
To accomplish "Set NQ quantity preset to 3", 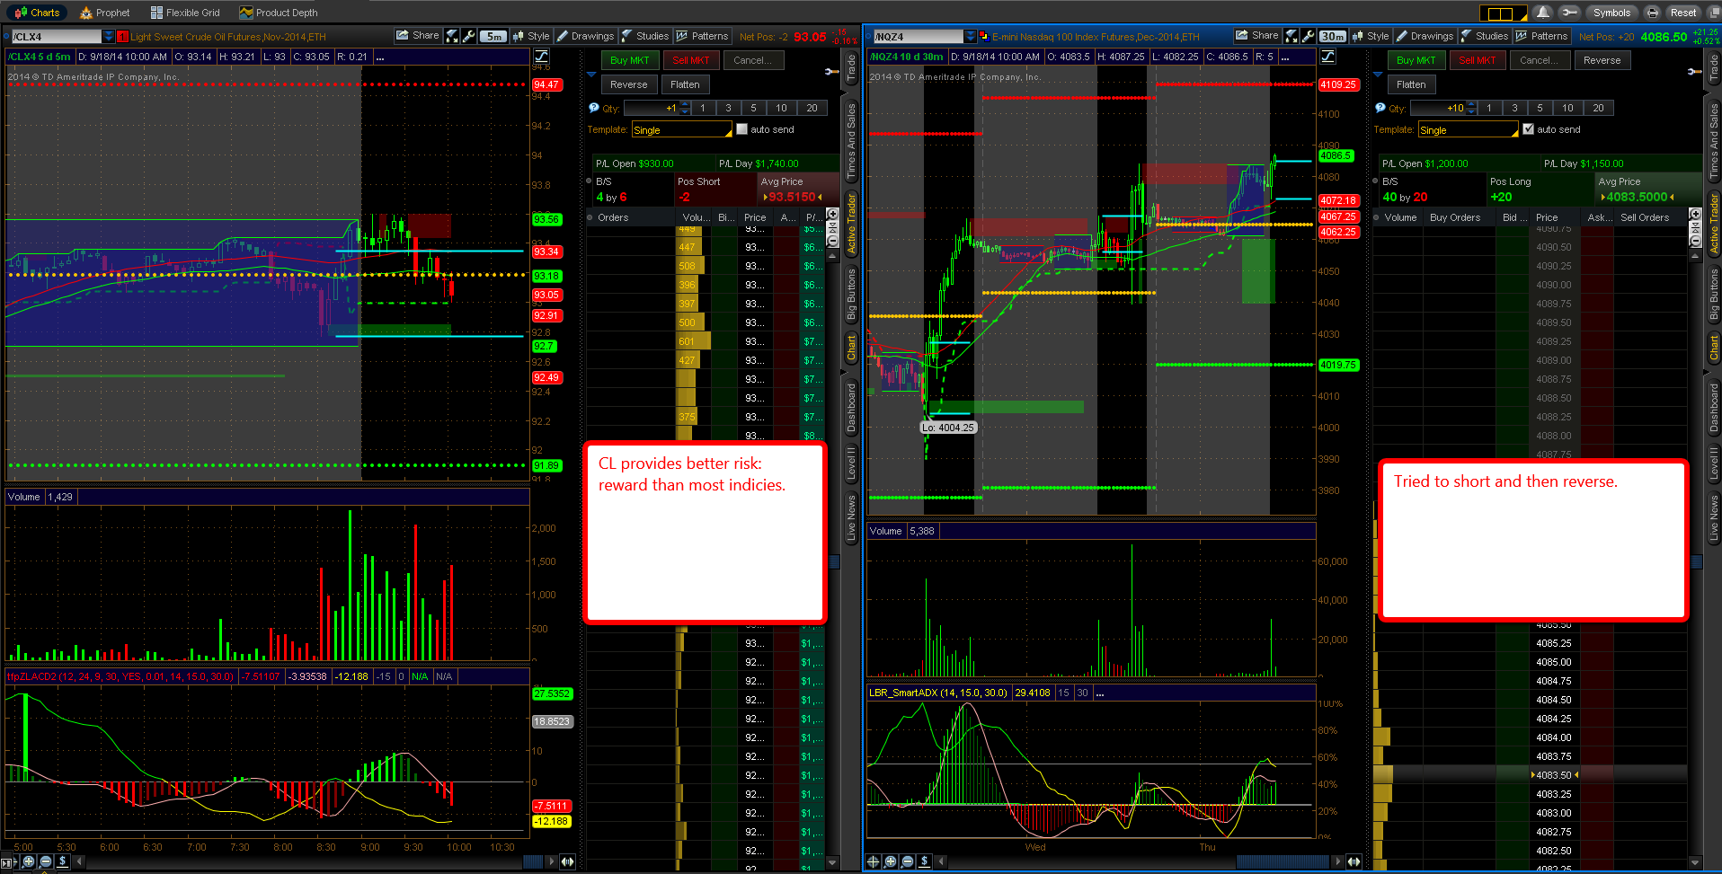I will point(1514,108).
